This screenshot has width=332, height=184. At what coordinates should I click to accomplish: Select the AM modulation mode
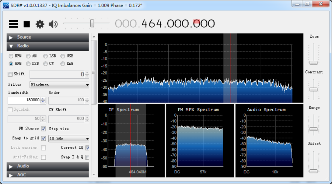pyautogui.click(x=28, y=56)
